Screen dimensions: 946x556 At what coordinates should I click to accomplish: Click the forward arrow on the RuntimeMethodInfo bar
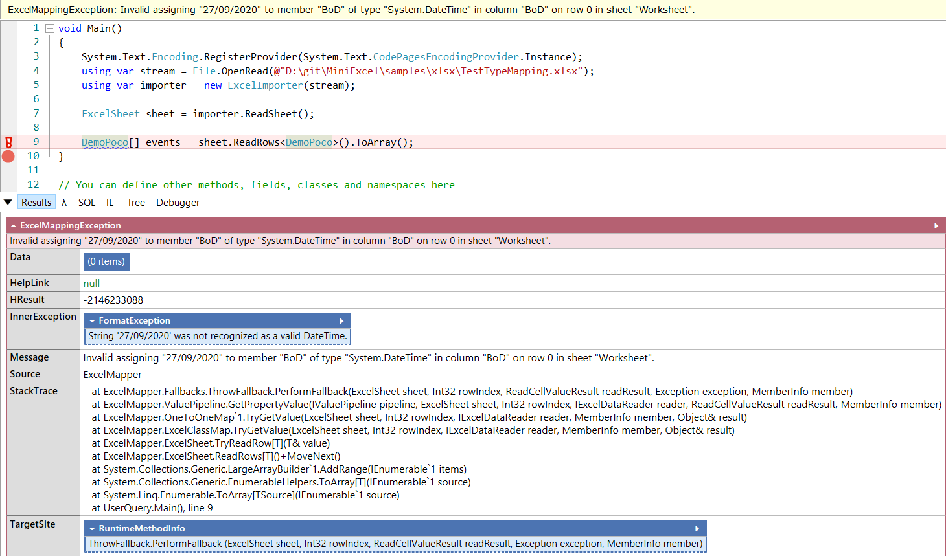click(x=698, y=528)
